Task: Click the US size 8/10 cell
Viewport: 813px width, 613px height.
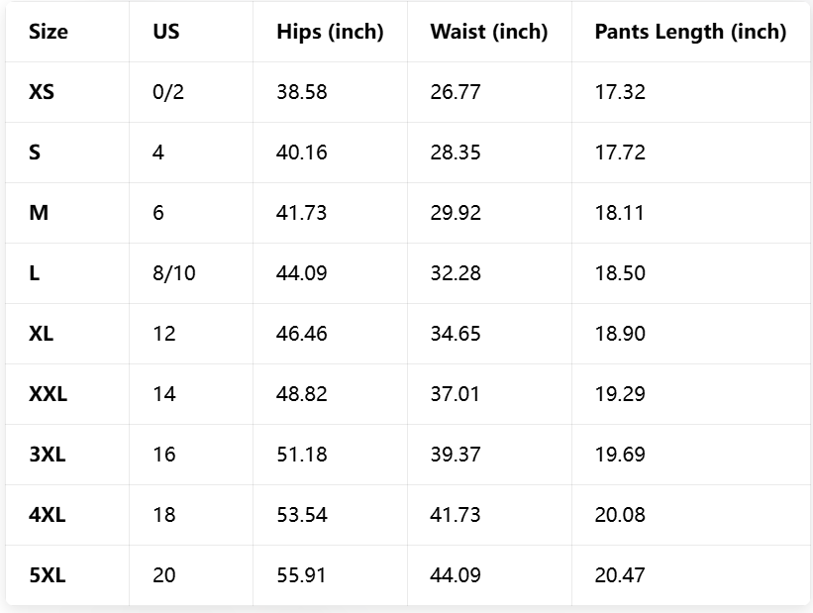Action: click(x=174, y=273)
